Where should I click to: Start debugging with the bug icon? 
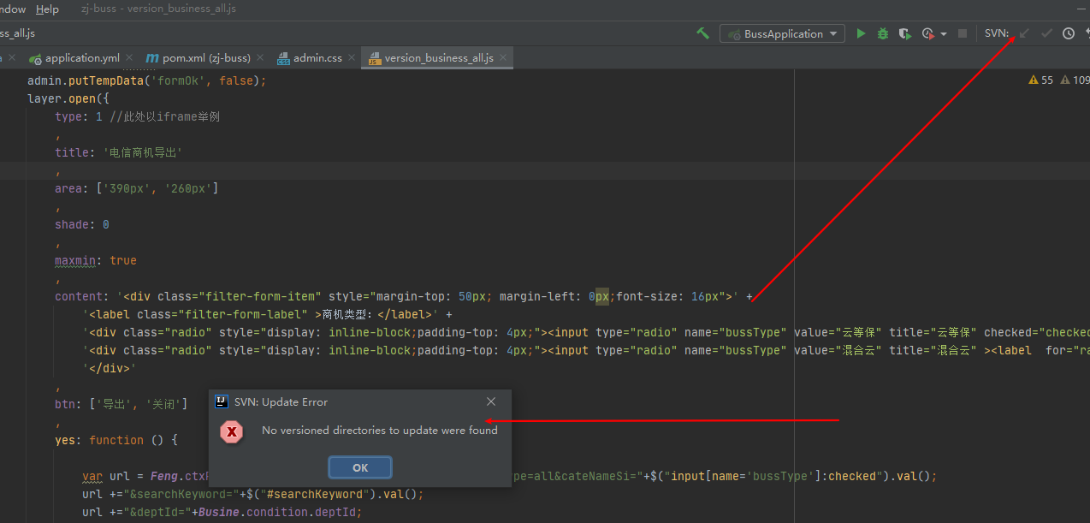[882, 33]
